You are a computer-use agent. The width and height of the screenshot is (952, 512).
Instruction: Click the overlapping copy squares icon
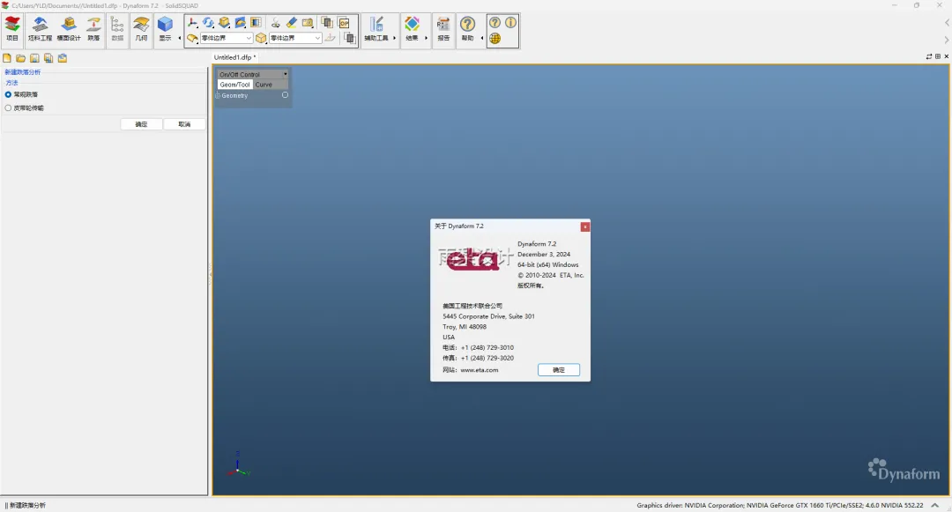coord(327,23)
